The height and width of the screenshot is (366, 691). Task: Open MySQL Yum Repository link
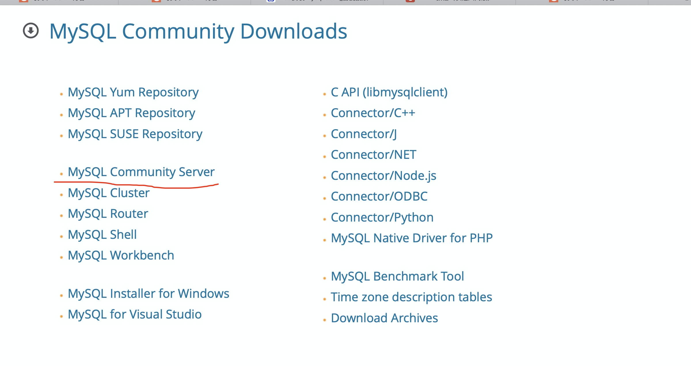pos(133,92)
